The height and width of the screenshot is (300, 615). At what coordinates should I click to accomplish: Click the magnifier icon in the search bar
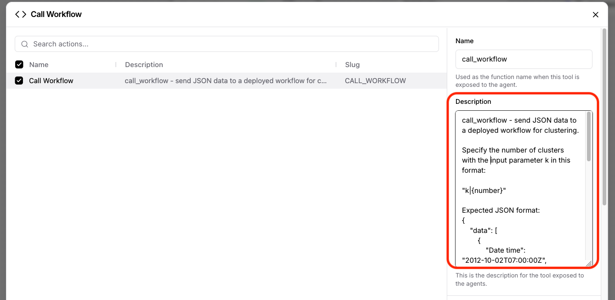25,44
